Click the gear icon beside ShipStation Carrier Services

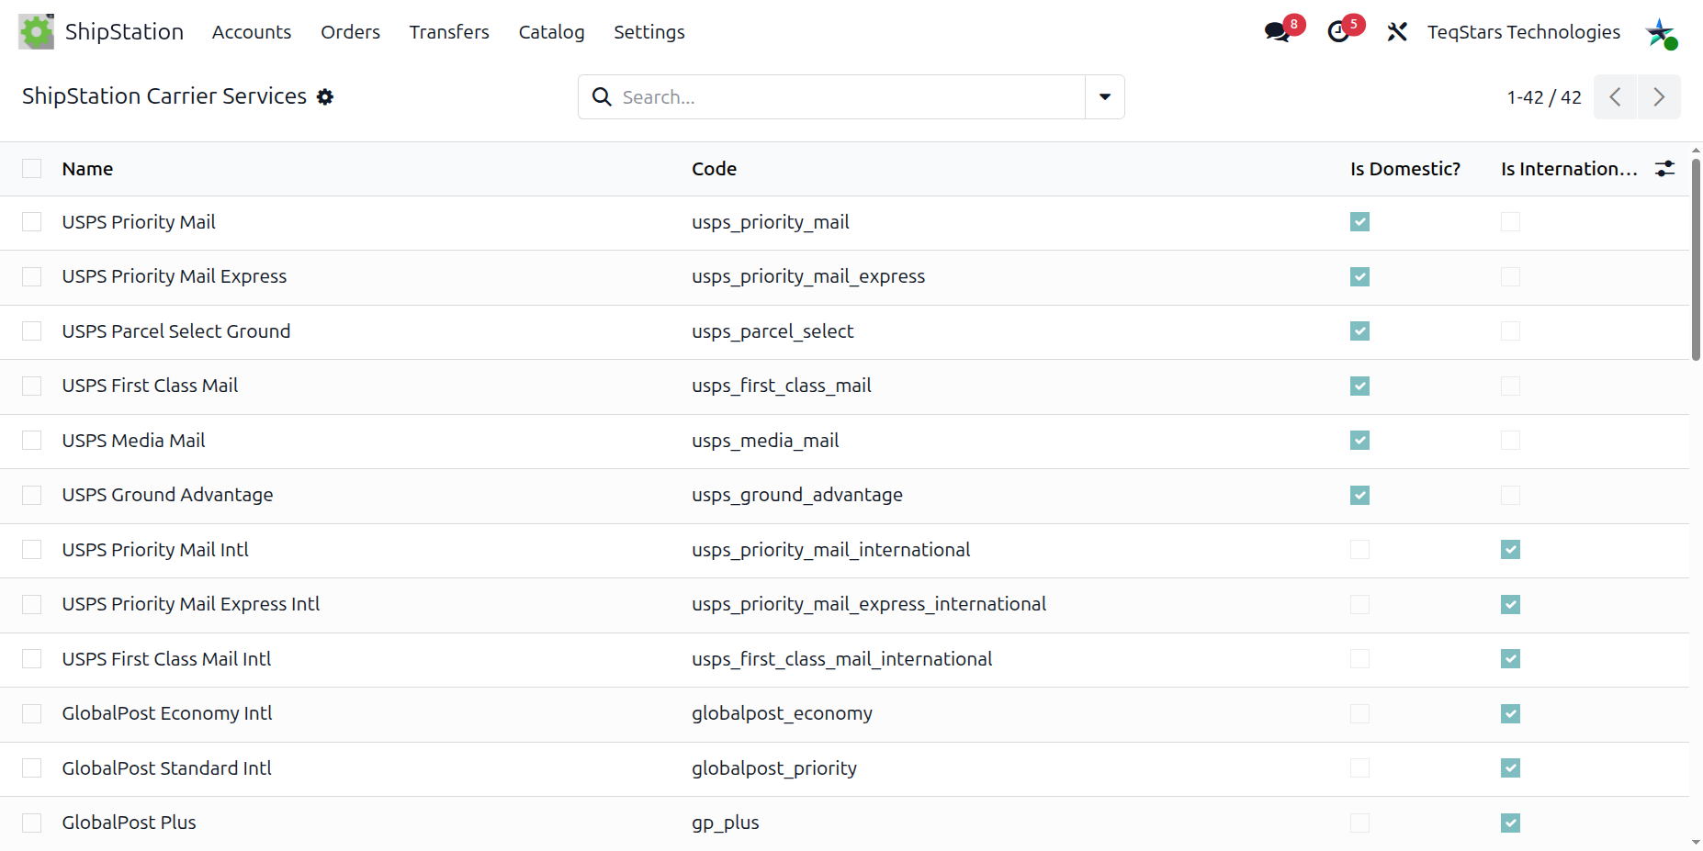(x=325, y=96)
